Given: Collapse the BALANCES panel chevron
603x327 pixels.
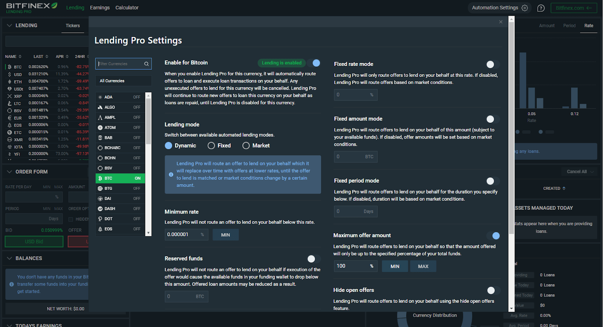Looking at the screenshot, I should pyautogui.click(x=9, y=258).
